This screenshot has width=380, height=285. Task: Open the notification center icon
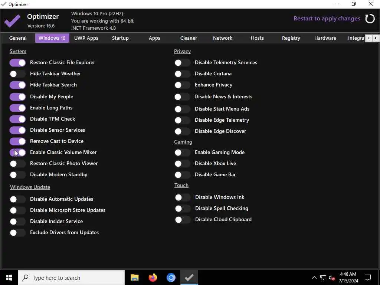coord(368,278)
